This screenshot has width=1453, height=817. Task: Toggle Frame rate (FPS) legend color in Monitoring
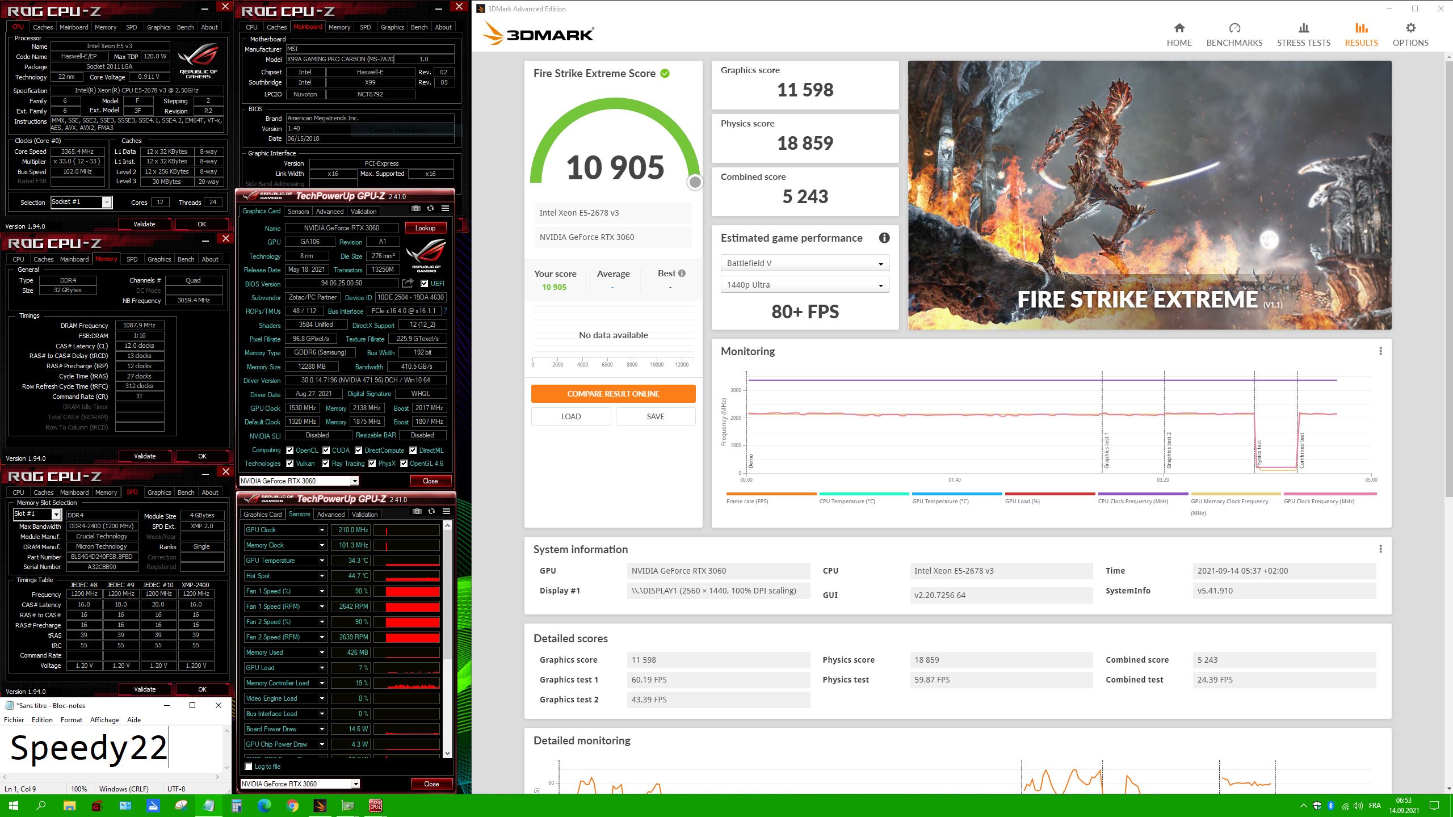tap(771, 494)
